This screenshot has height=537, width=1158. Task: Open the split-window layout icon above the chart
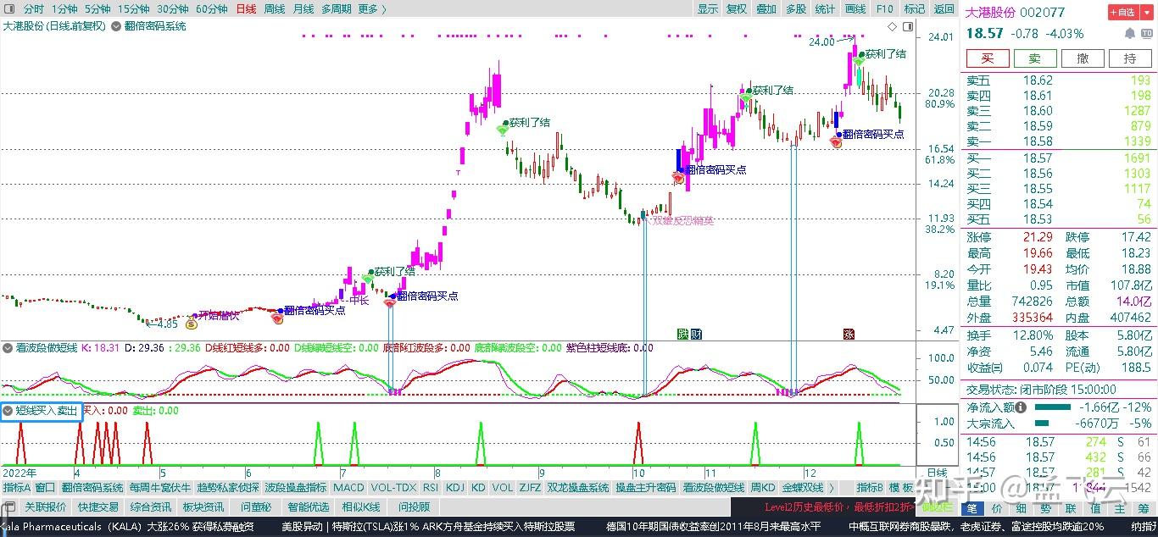[x=907, y=26]
